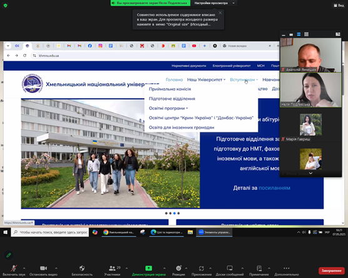The width and height of the screenshot is (348, 278).
Task: Open the Дополнительно three-dots menu
Action: click(287, 268)
